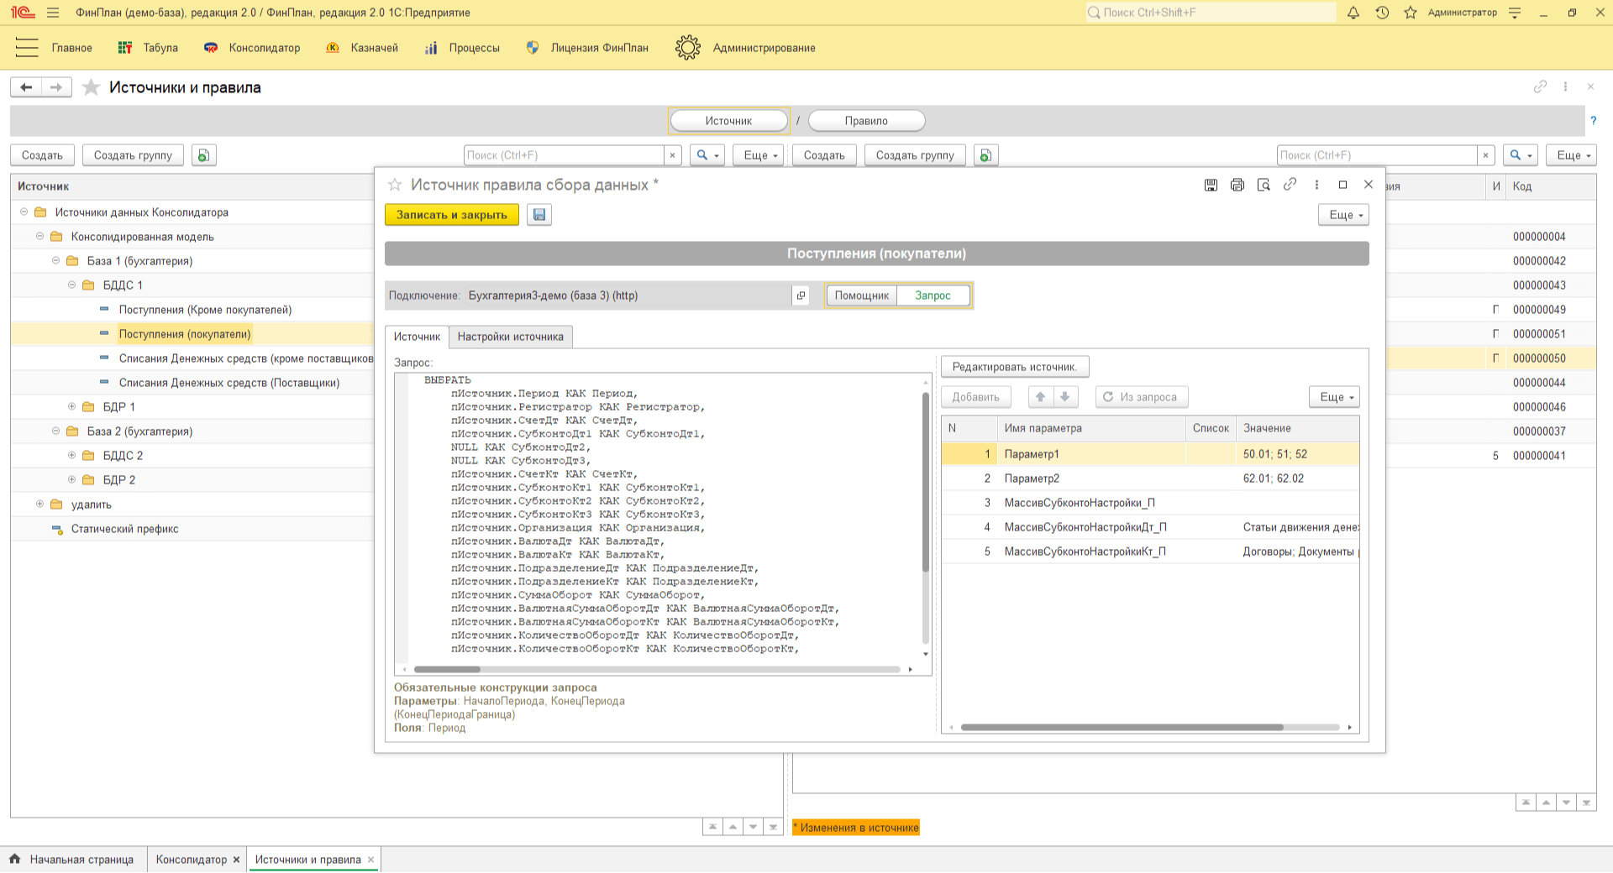The image size is (1613, 873).
Task: Move the parameter down with the arrow button
Action: coord(1065,397)
